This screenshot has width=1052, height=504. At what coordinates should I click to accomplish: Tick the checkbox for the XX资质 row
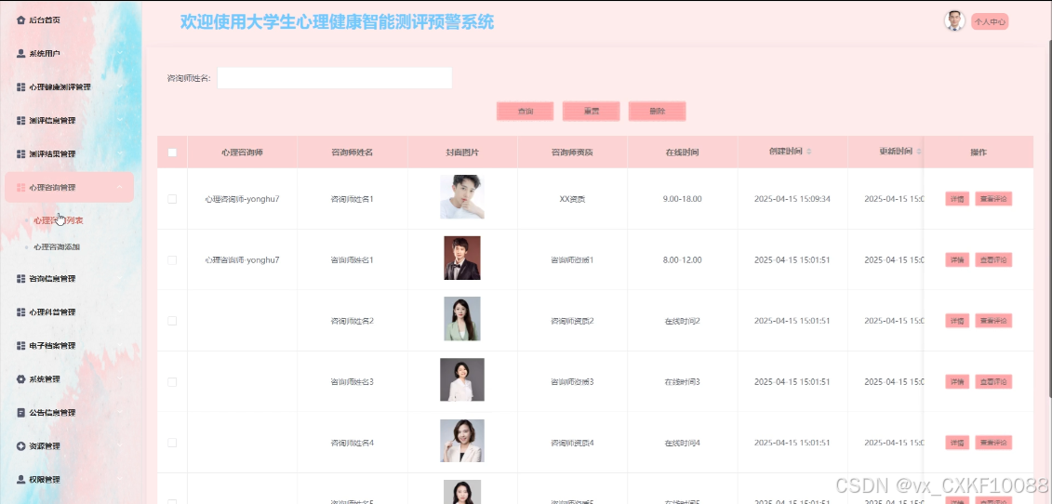[x=172, y=199]
